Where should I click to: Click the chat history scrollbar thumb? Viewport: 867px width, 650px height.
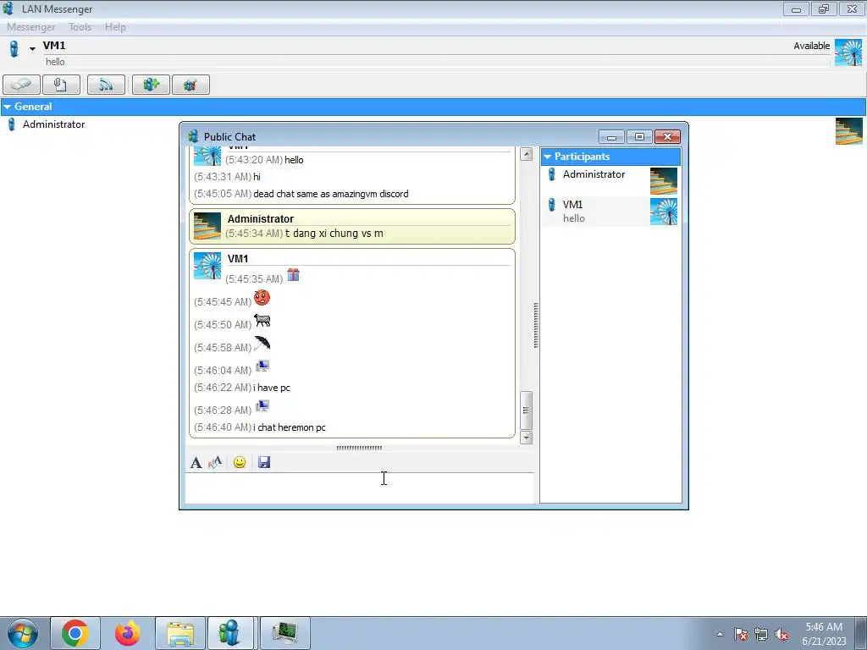[527, 410]
